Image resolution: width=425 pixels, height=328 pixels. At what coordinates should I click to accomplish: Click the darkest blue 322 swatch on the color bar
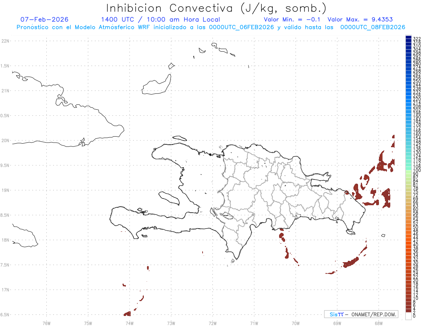408,37
